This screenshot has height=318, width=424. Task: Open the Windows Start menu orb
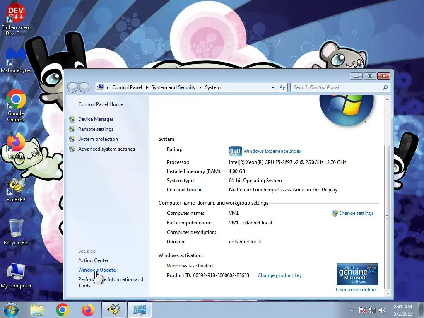click(11, 310)
